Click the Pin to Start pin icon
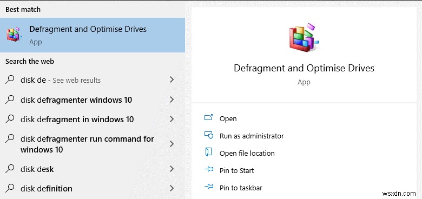Viewport: 422px width, 199px height. pyautogui.click(x=209, y=169)
